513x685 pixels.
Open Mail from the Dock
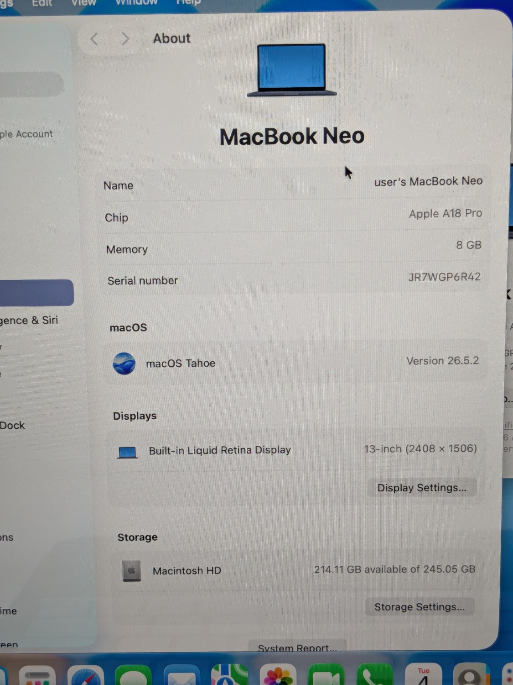(x=181, y=676)
